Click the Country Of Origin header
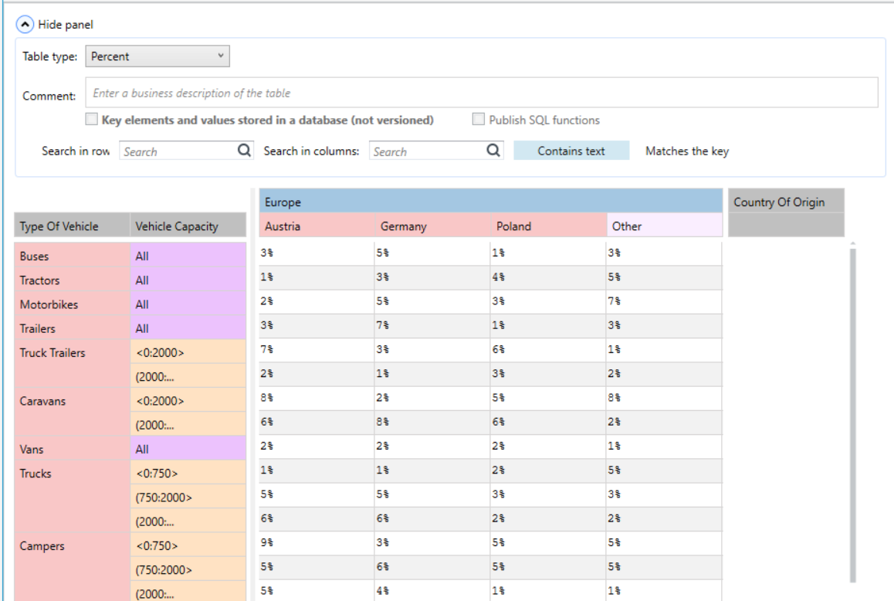The width and height of the screenshot is (894, 601). pyautogui.click(x=786, y=202)
